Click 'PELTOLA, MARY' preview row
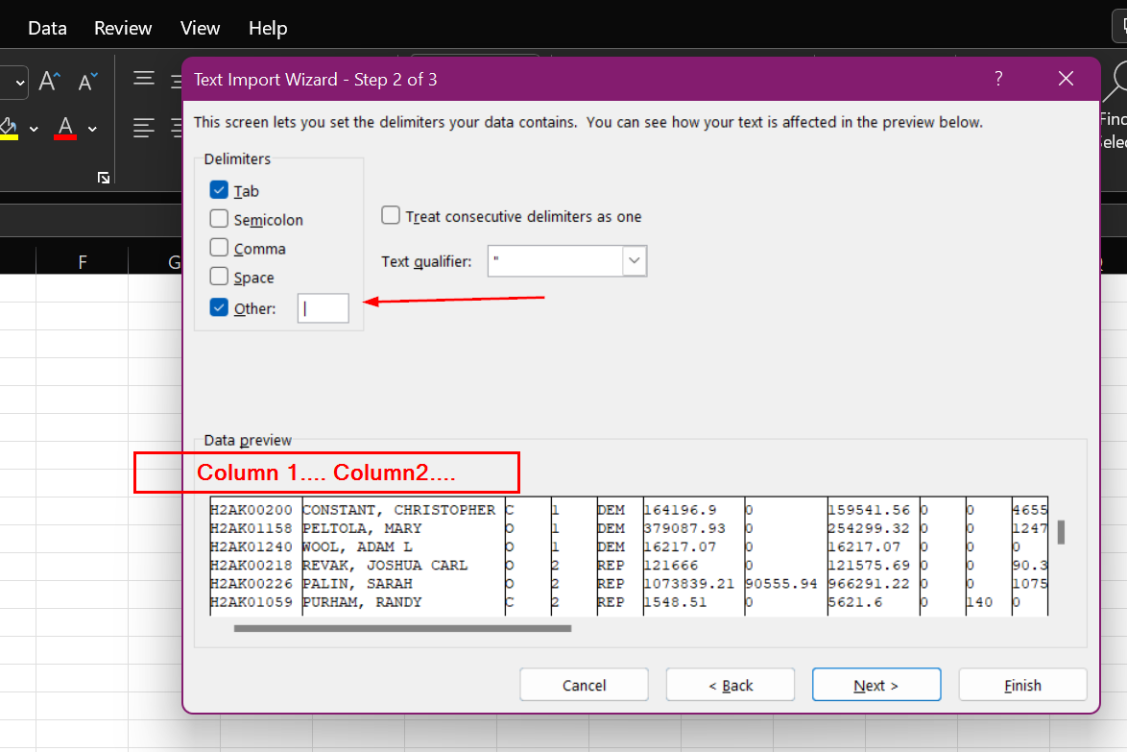Screen dimensions: 1127x752 (362, 527)
